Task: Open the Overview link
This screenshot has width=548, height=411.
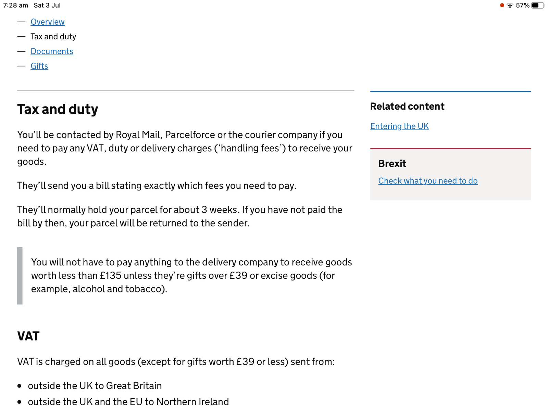Action: click(47, 22)
